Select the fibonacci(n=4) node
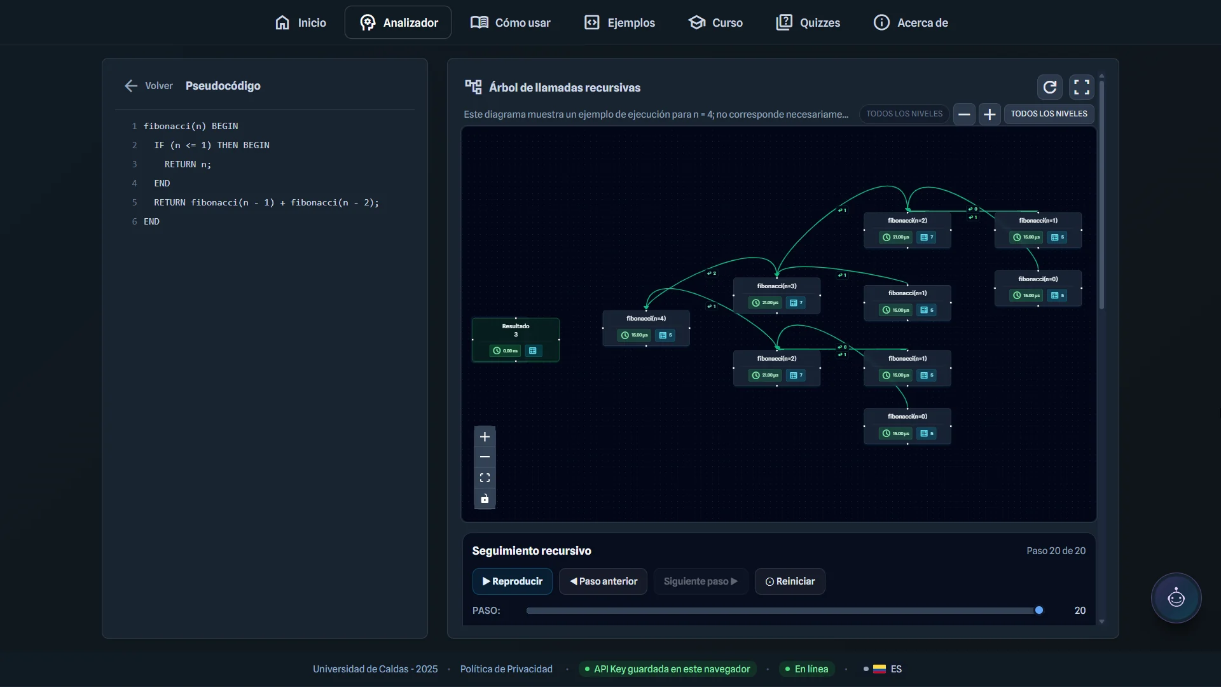Viewport: 1221px width, 687px height. [x=646, y=328]
